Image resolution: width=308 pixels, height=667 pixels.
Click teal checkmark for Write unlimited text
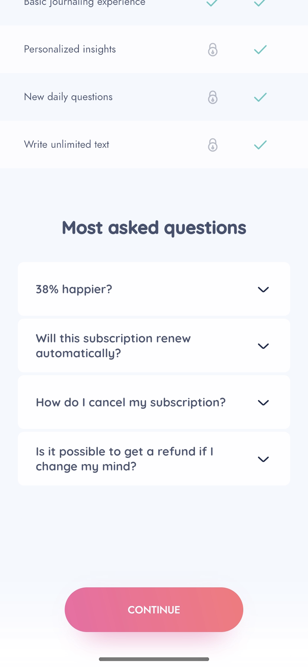coord(260,145)
